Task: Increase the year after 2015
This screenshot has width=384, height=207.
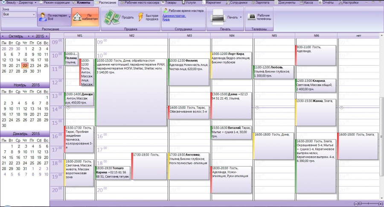Action: click(47, 36)
